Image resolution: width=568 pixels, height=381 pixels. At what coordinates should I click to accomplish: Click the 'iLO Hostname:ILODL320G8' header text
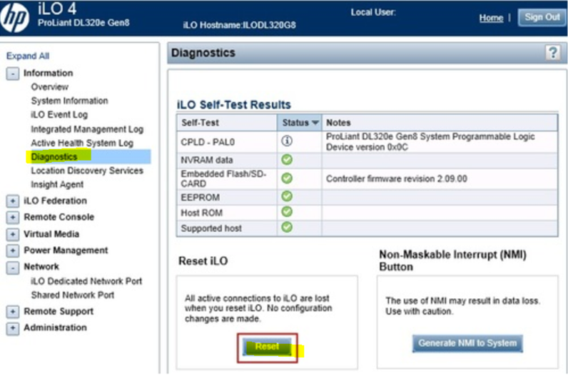tap(240, 25)
